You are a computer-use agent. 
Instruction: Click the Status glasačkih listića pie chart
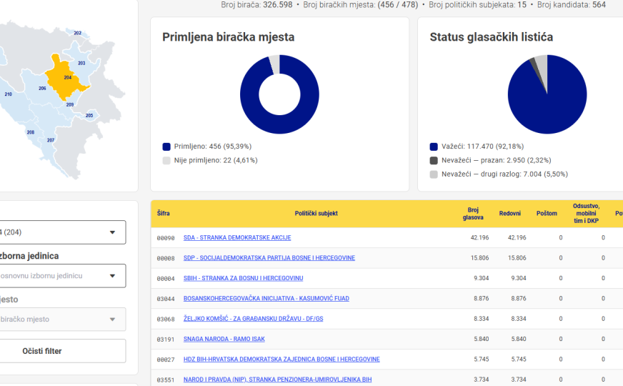click(x=547, y=94)
